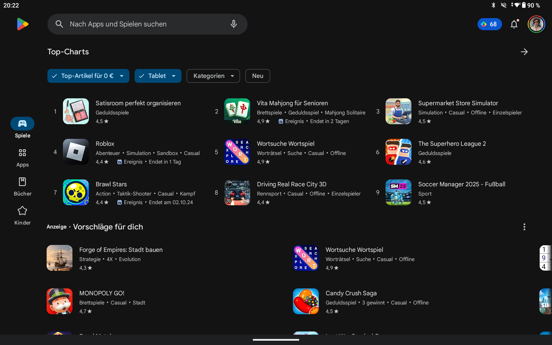
Task: Click Roblox Ereignis Endet in 1 Tag
Action: coord(149,162)
